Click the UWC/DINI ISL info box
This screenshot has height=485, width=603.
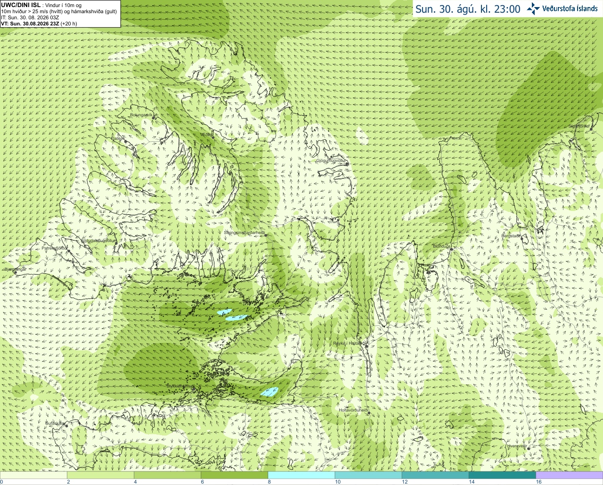[x=60, y=14]
